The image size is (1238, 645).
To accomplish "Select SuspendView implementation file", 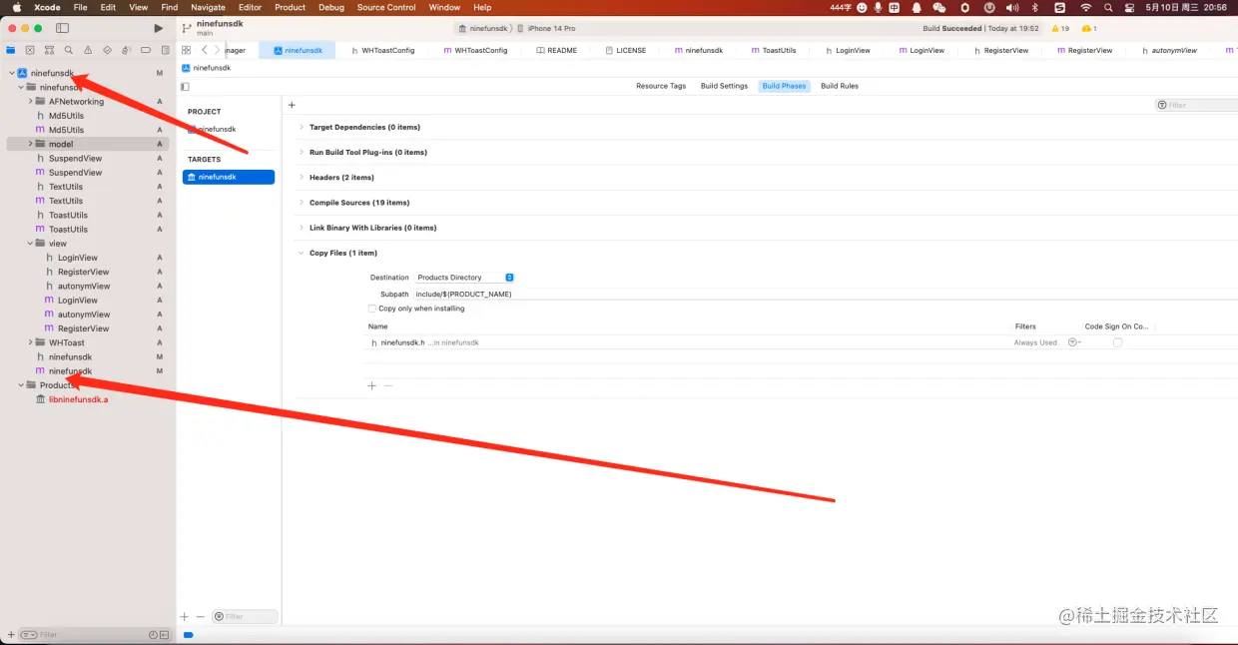I will tap(75, 173).
